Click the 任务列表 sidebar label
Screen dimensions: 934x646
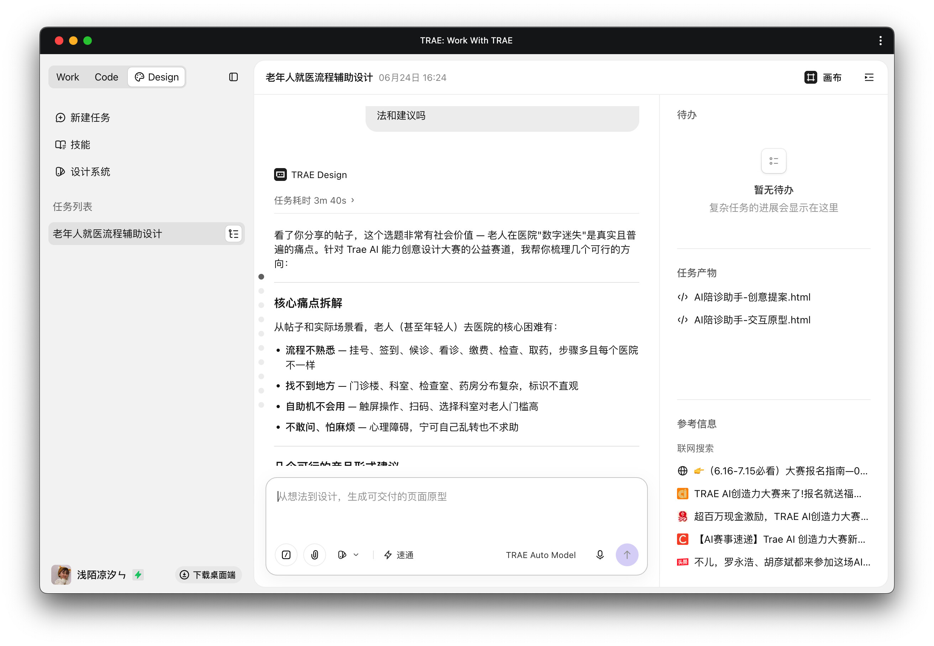(72, 207)
